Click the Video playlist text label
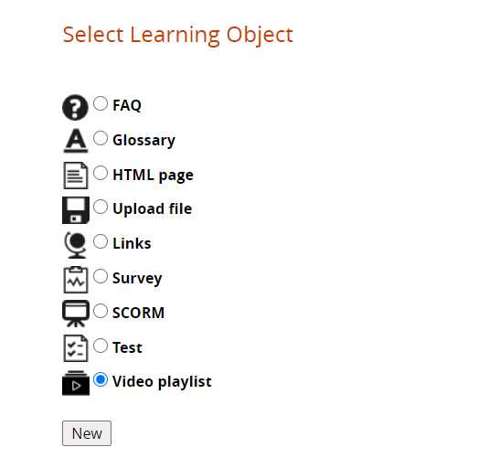The width and height of the screenshot is (498, 458). 162,382
